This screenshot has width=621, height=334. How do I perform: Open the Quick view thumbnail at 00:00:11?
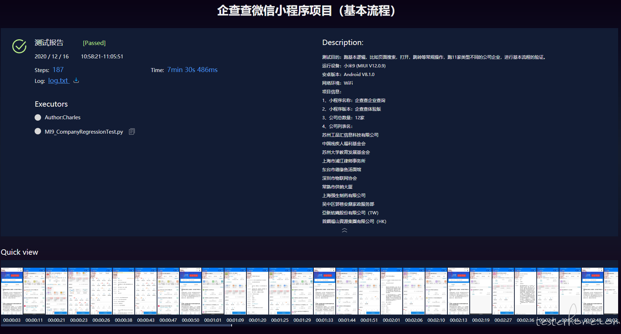point(34,291)
